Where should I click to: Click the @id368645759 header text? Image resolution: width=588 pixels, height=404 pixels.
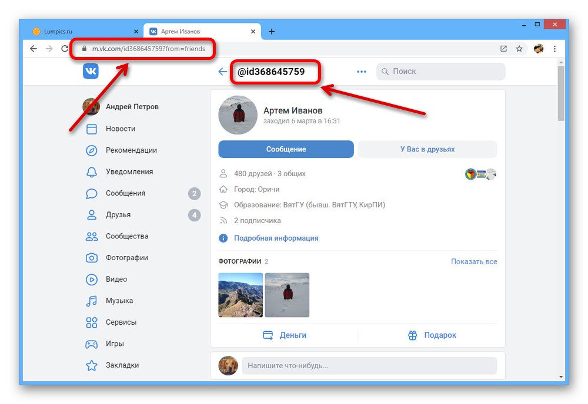(x=270, y=72)
